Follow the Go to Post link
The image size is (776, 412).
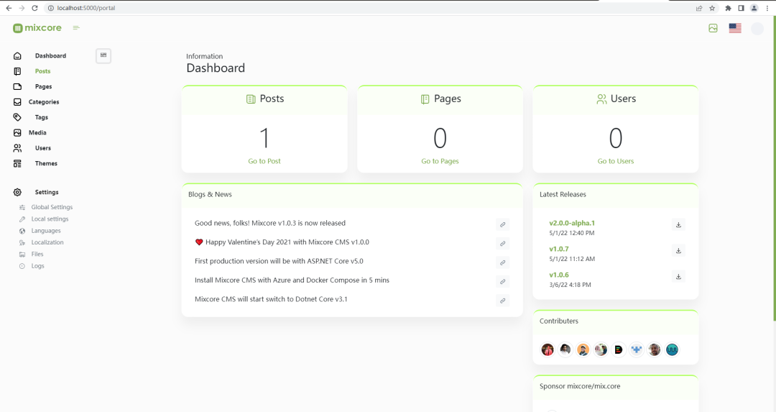coord(264,161)
